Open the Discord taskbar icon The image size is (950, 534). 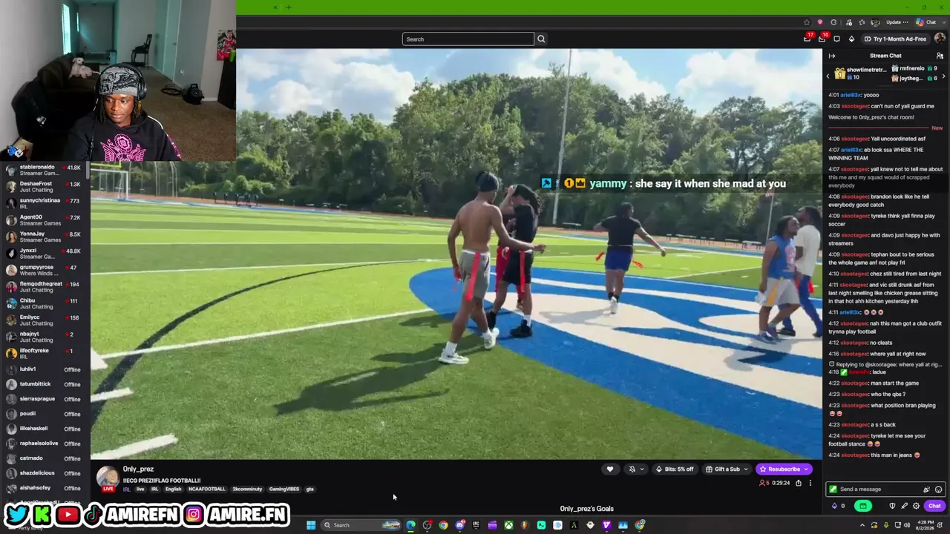(459, 525)
